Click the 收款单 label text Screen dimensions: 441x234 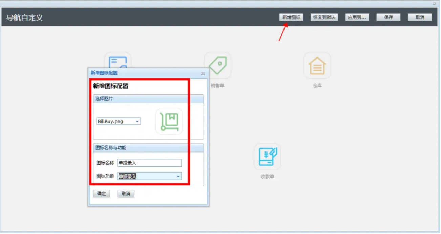pos(267,177)
